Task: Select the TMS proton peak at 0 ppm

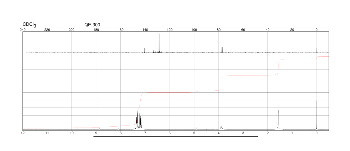Action: click(x=317, y=115)
